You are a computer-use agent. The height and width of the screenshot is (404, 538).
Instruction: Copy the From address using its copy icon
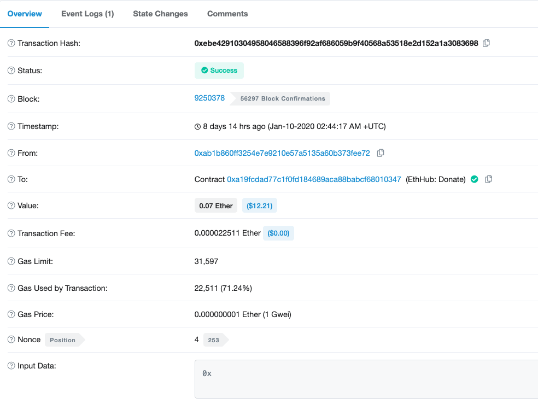point(380,153)
